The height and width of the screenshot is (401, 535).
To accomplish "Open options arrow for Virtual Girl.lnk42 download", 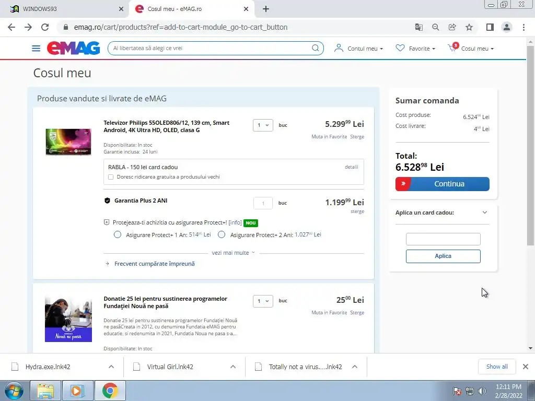I will [x=232, y=367].
